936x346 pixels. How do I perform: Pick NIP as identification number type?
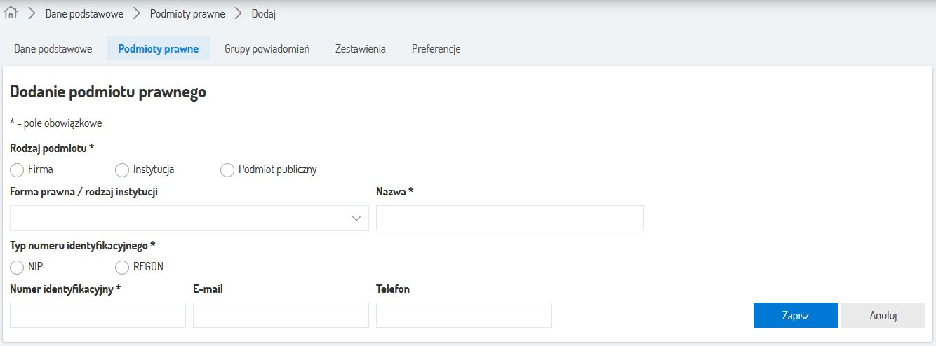18,267
